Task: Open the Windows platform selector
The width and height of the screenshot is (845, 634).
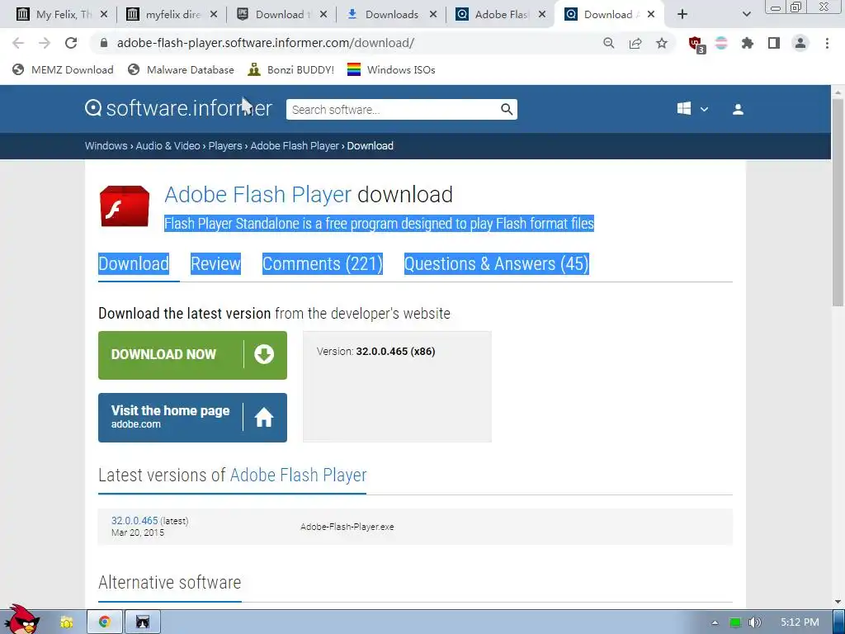Action: pyautogui.click(x=692, y=109)
